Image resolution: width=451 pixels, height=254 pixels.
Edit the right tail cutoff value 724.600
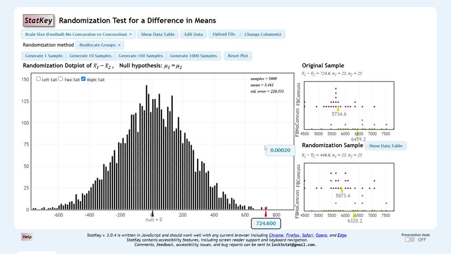[x=266, y=224]
